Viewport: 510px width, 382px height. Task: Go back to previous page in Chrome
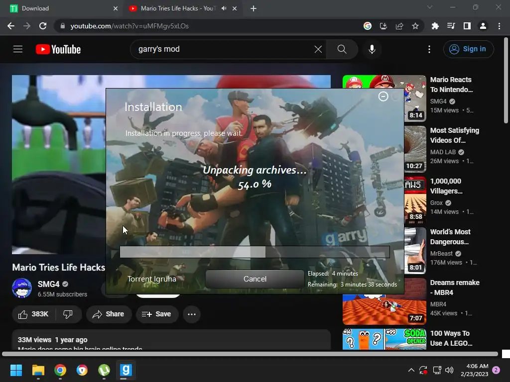tap(11, 26)
